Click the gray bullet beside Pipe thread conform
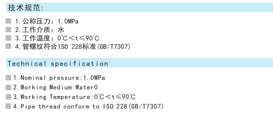The width and height of the screenshot is (273, 114). pyautogui.click(x=8, y=106)
